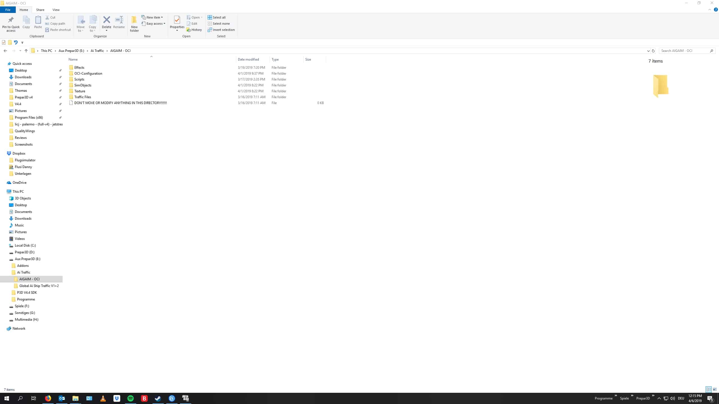Open the address bar history dropdown arrow

[648, 51]
